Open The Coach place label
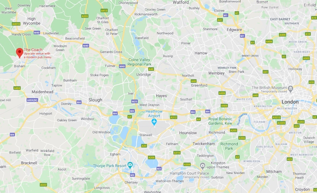Viewport: 317px width, 193px height. (x=33, y=50)
